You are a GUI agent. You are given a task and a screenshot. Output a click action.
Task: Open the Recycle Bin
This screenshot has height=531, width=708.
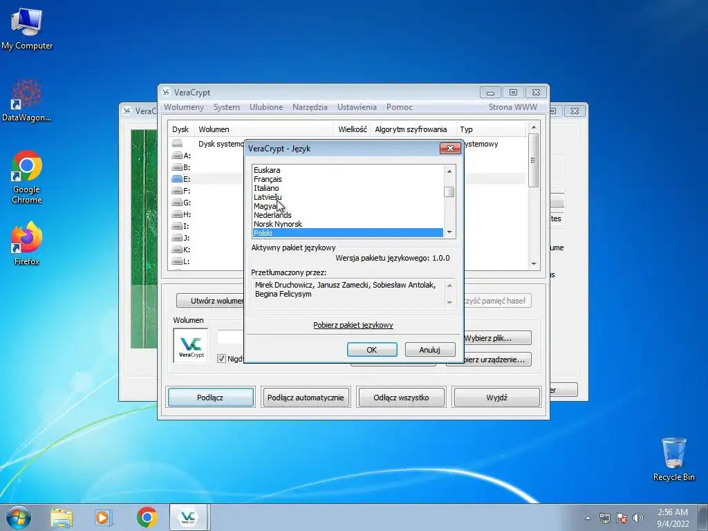pos(673,459)
